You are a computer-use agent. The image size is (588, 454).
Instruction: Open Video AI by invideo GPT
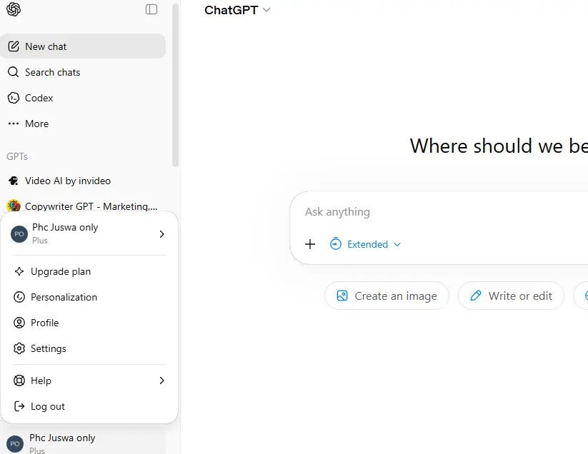[x=83, y=181]
